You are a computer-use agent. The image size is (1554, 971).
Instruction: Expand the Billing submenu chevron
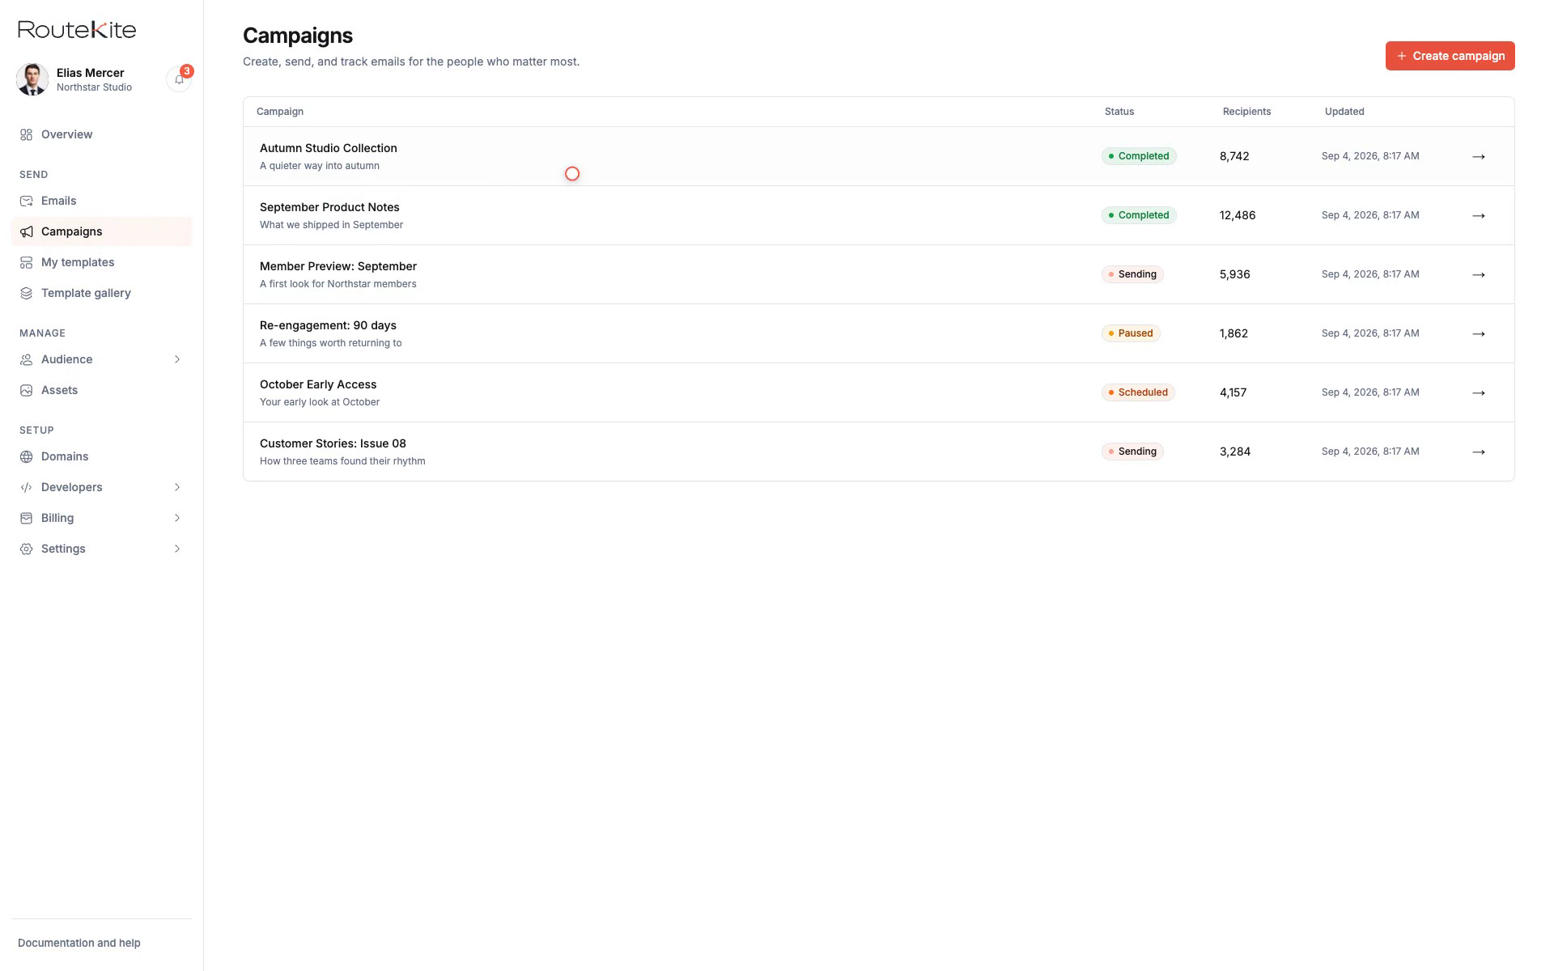pos(177,518)
